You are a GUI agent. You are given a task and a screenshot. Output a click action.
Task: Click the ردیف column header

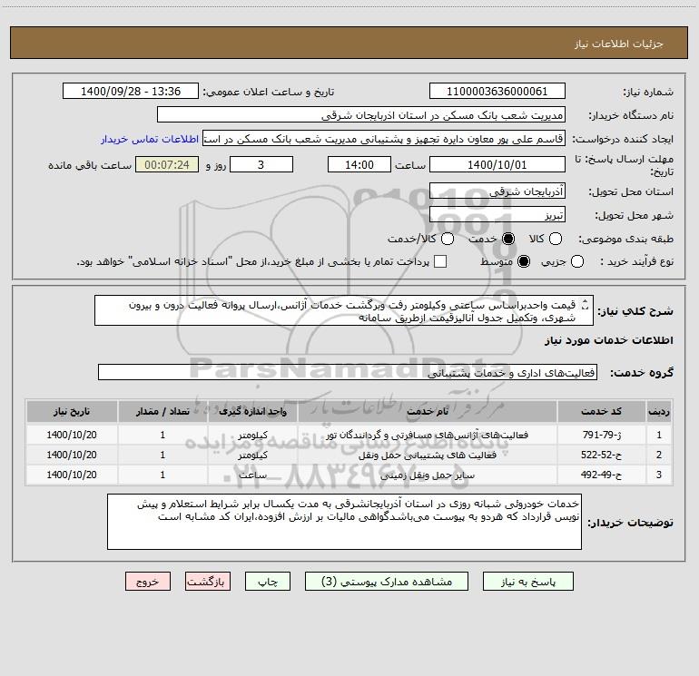click(659, 411)
